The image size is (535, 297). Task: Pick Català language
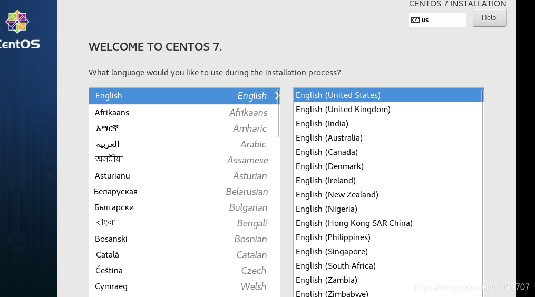tap(184, 255)
